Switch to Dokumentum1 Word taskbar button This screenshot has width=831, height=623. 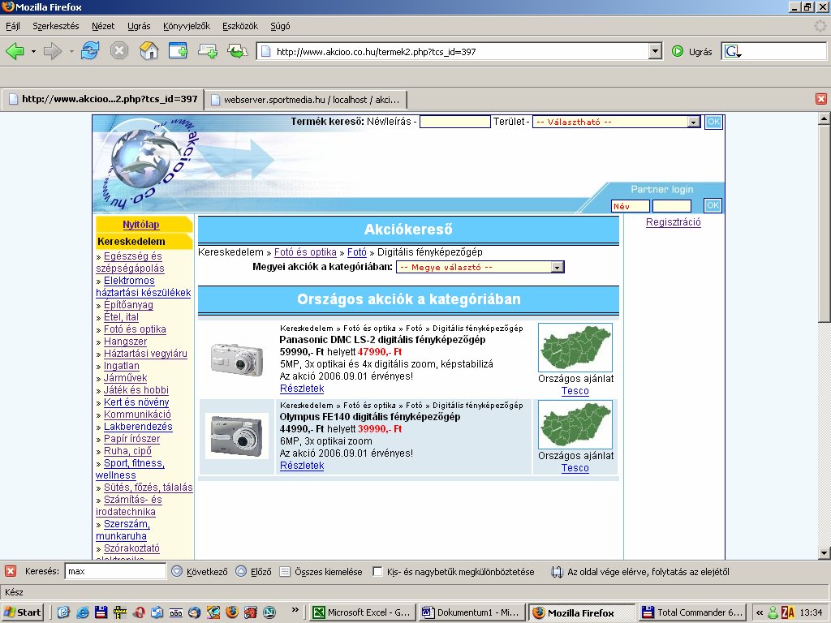471,612
